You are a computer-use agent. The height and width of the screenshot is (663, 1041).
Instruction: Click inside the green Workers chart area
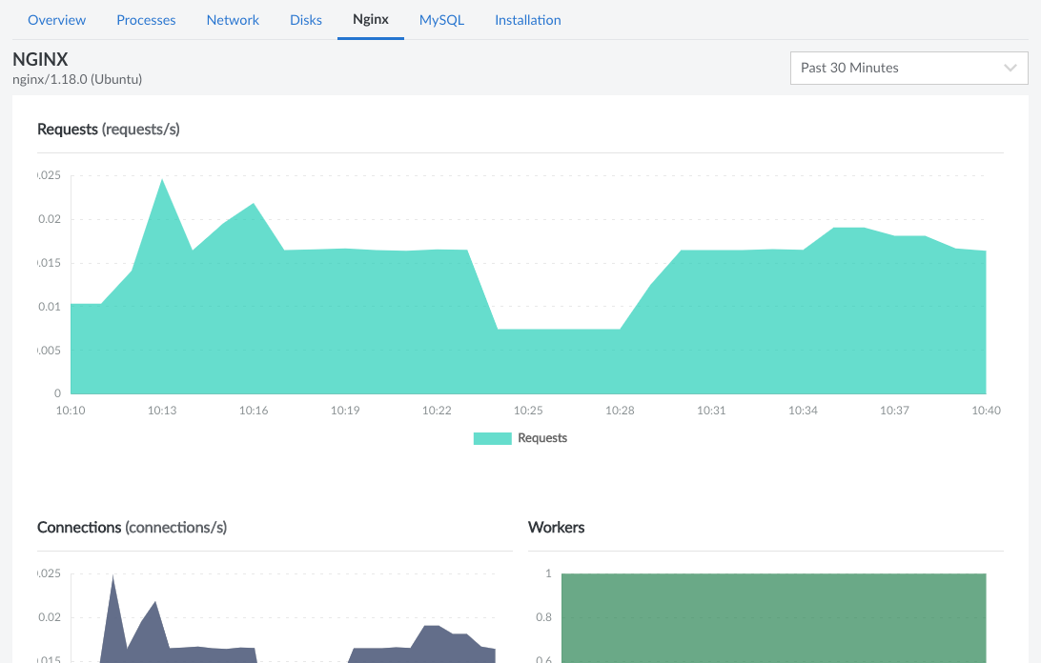point(772,619)
